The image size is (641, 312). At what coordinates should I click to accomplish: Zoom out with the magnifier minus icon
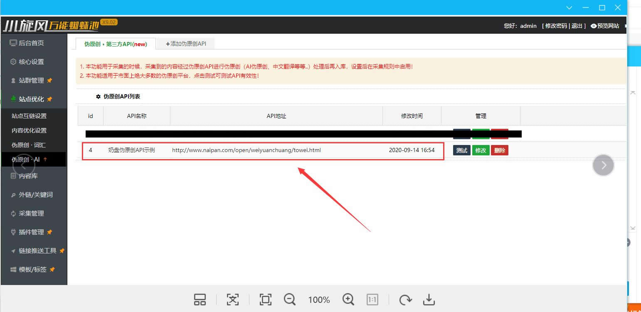click(290, 300)
